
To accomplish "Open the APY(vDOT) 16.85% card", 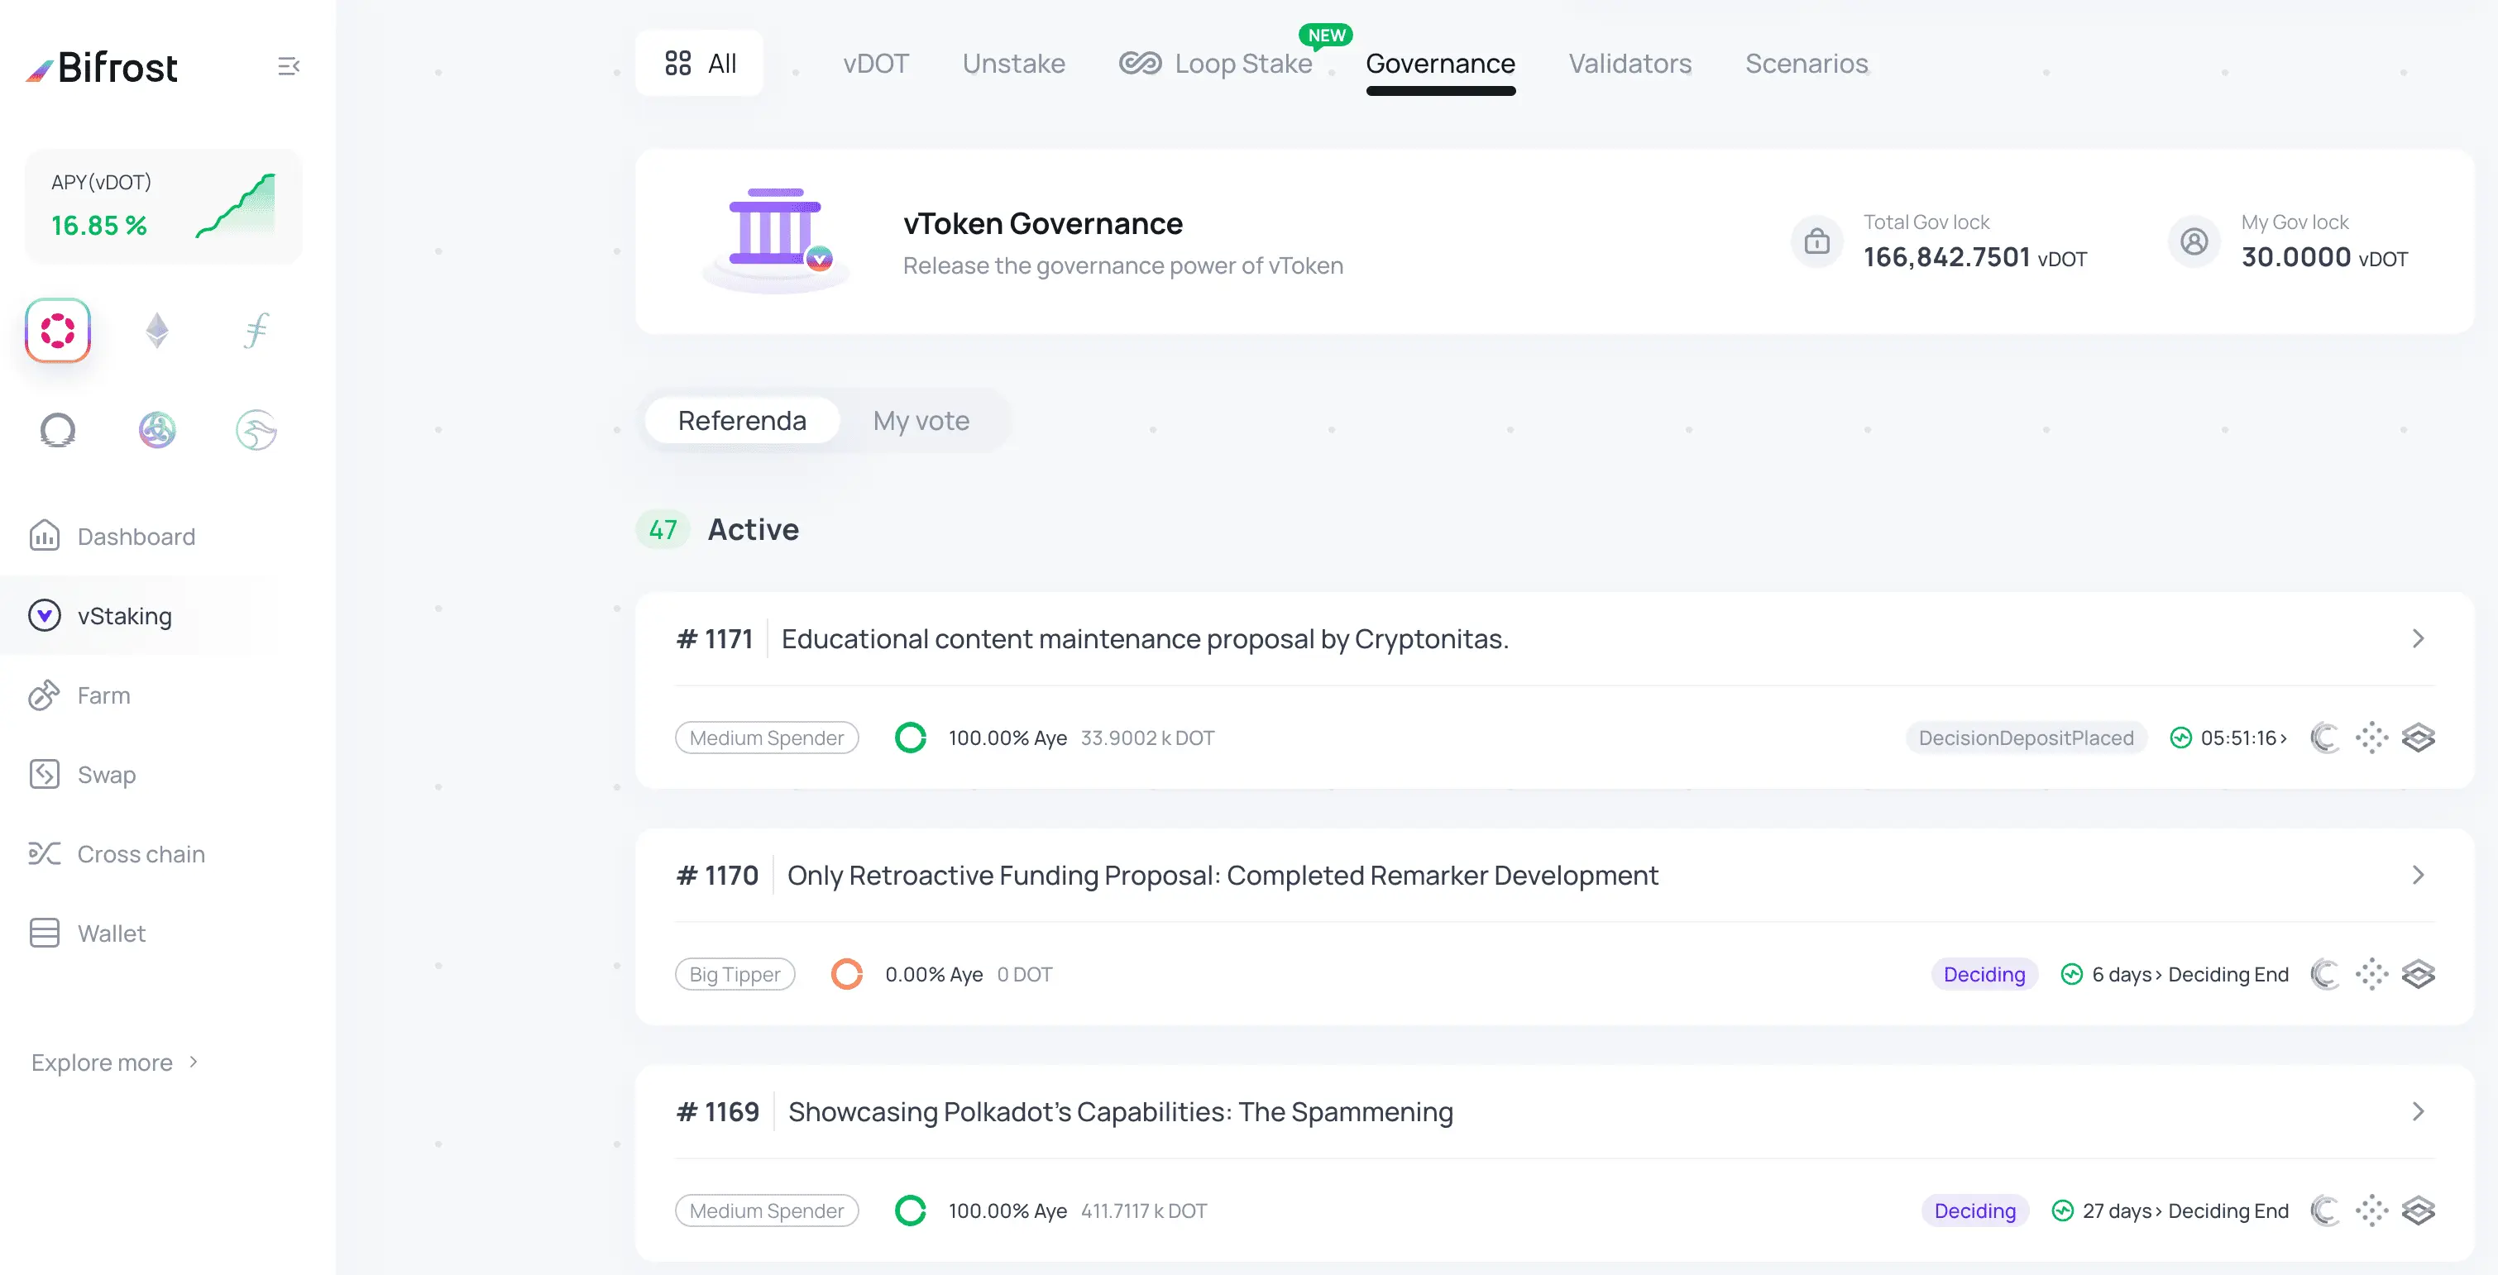I will [163, 207].
